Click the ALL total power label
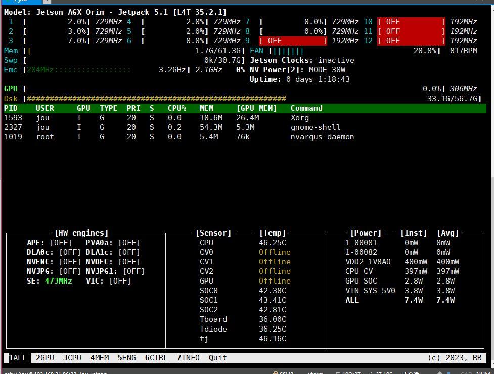Screen dimensions: 494x374 [x=352, y=300]
